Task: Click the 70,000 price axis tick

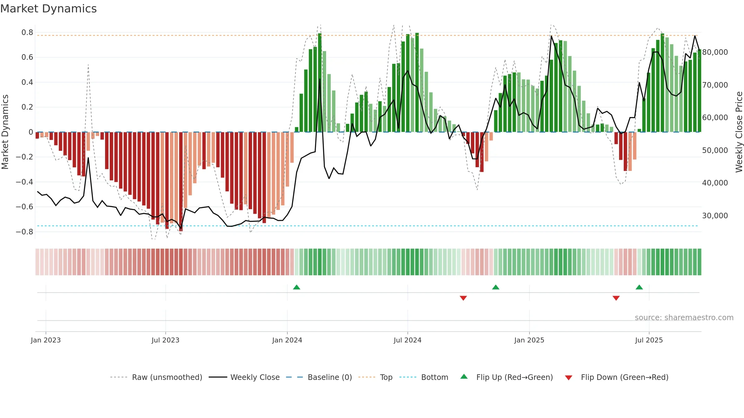Action: point(715,85)
